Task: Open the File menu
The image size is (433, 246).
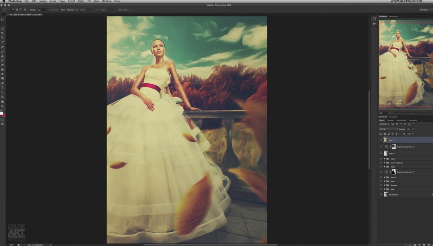Action: point(27,1)
